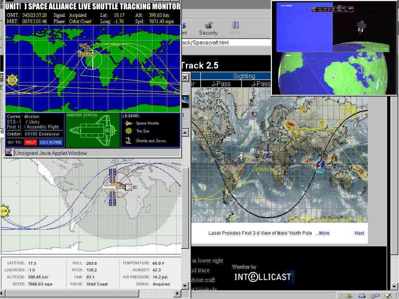Click the horizontal scrollbar thumb below the telemetry panel
The image size is (399, 299).
coord(72,293)
